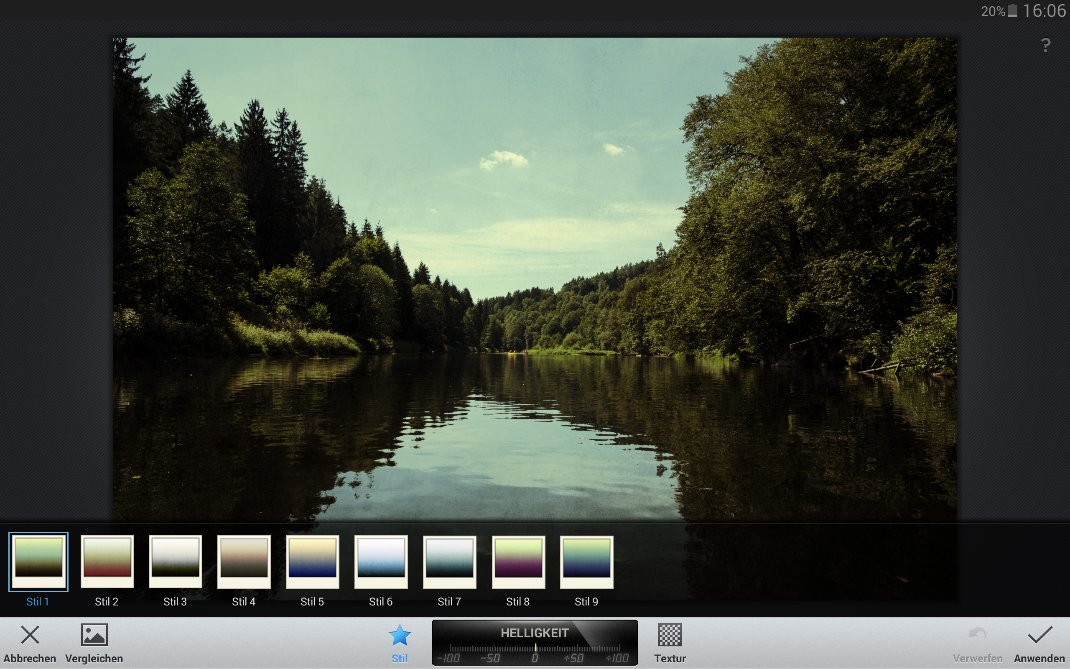This screenshot has width=1070, height=669.
Task: Click the -50 mark on brightness scale
Action: (490, 658)
